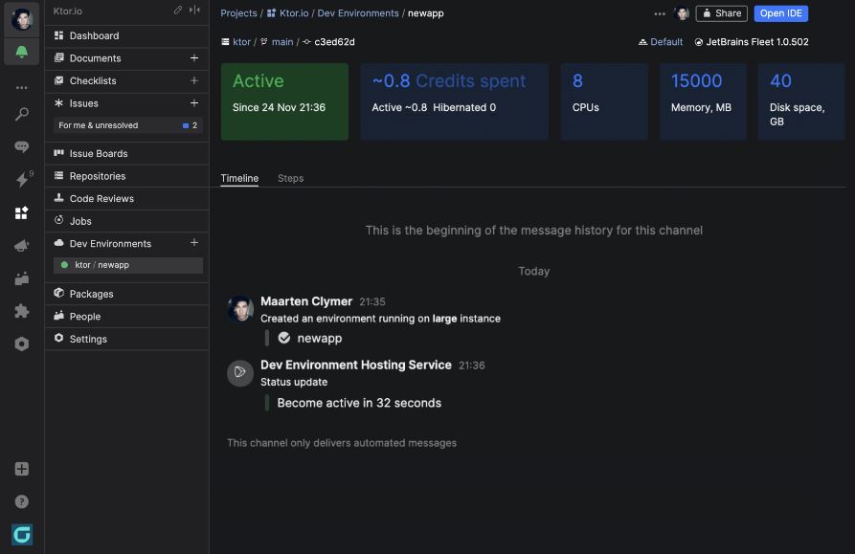
Task: Open the three-dot more options menu
Action: point(660,13)
